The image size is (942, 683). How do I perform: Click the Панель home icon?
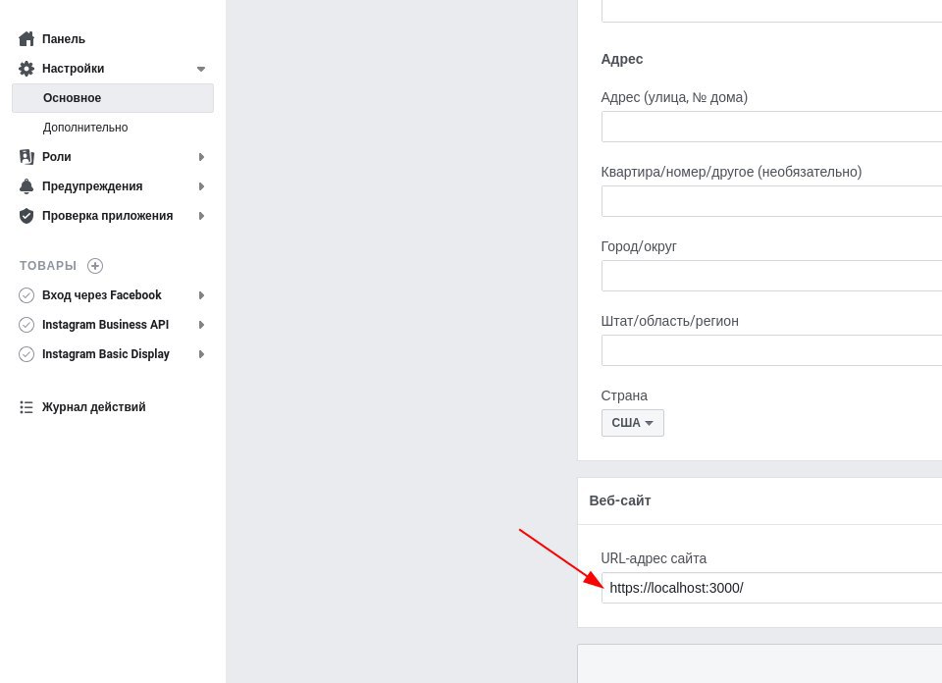(x=26, y=39)
